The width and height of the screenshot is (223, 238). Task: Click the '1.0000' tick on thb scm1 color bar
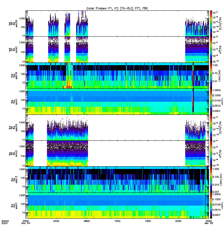pos(216,90)
